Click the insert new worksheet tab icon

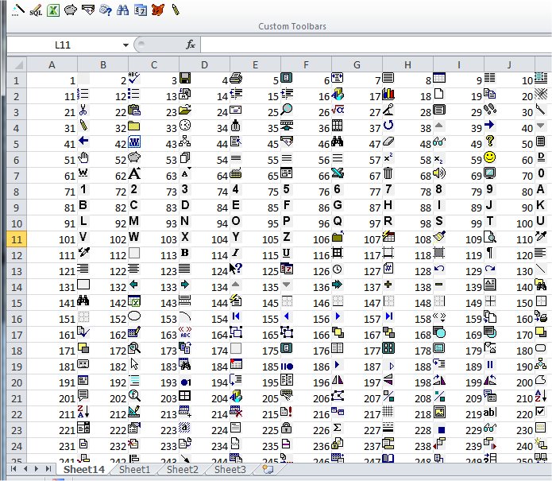pos(268,469)
